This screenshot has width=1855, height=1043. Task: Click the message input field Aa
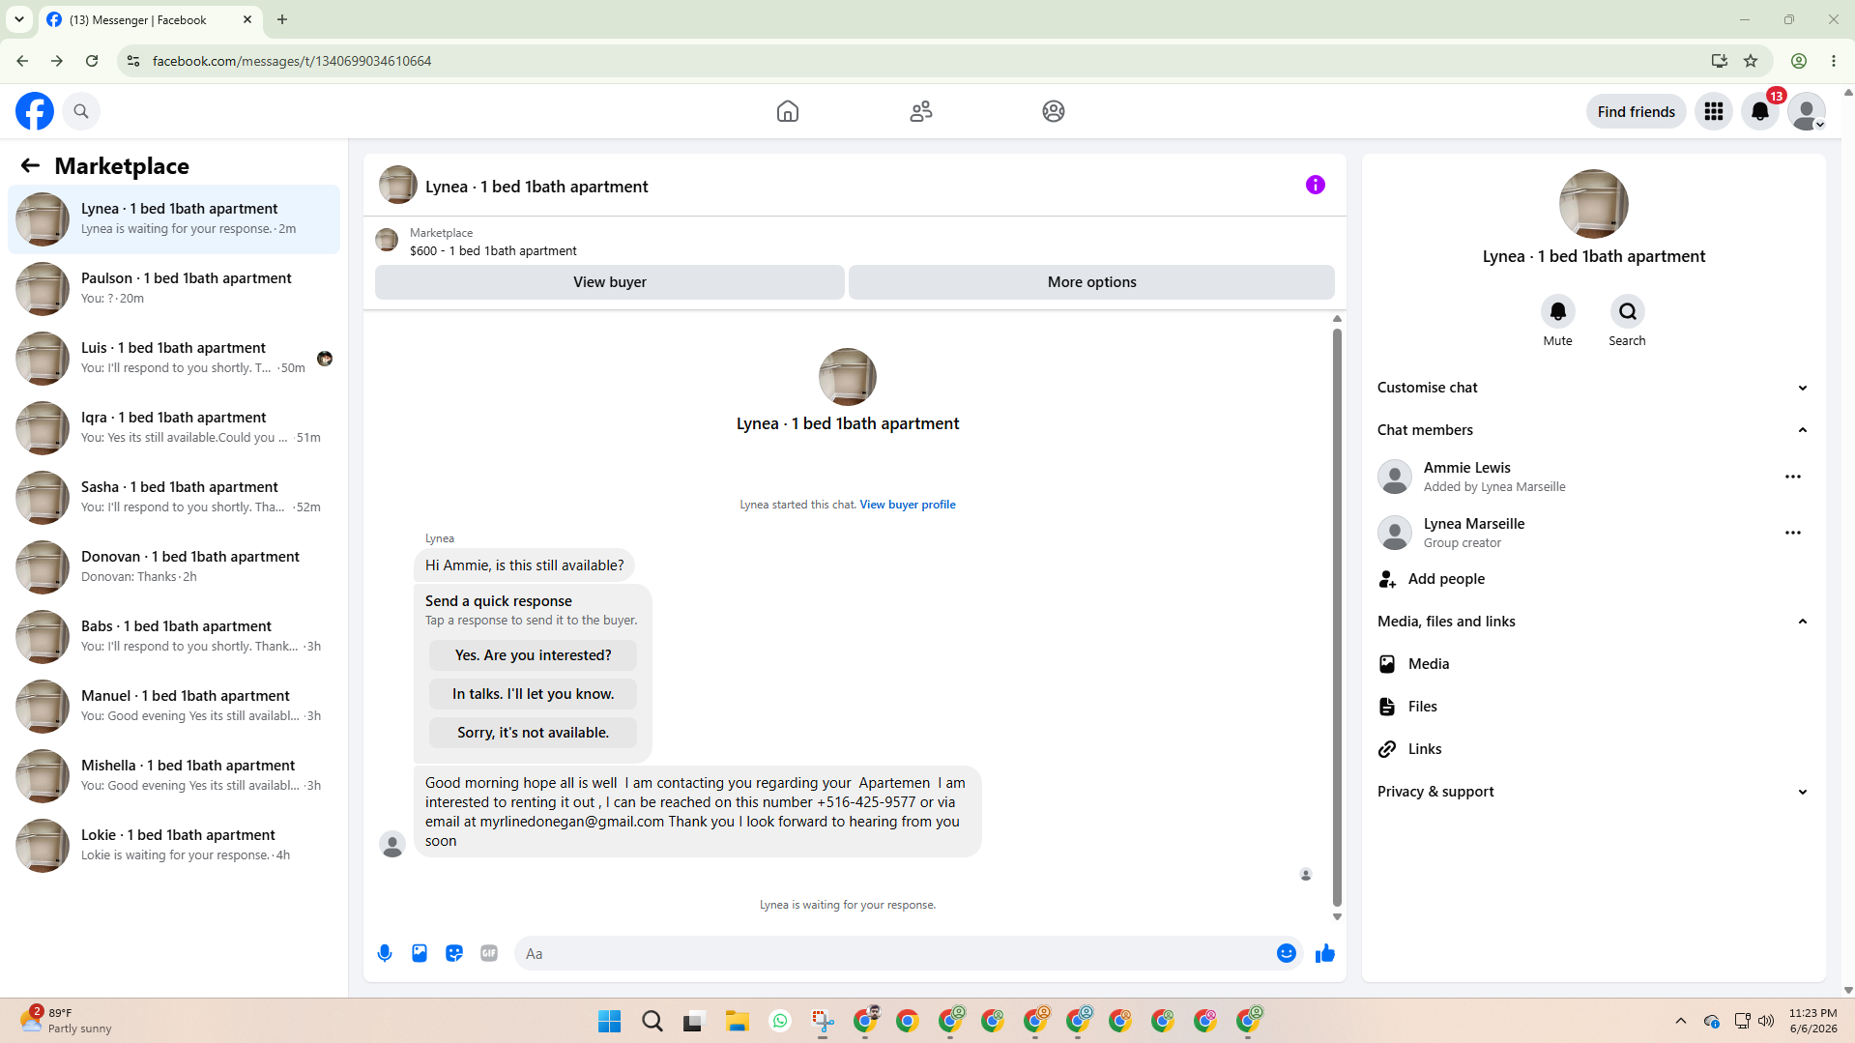coord(894,953)
